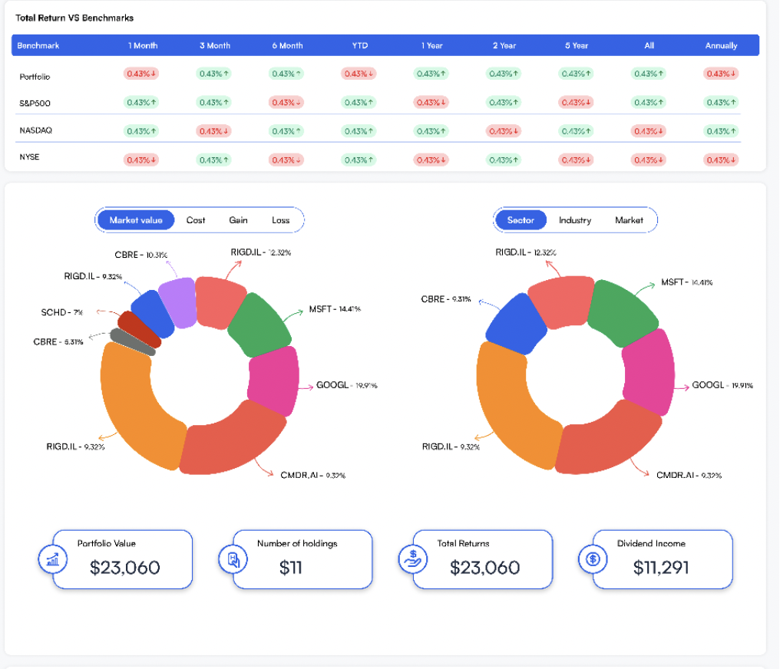Click S&P500 5 Year red badge
Viewport: 780px width, 669px height.
coord(576,102)
